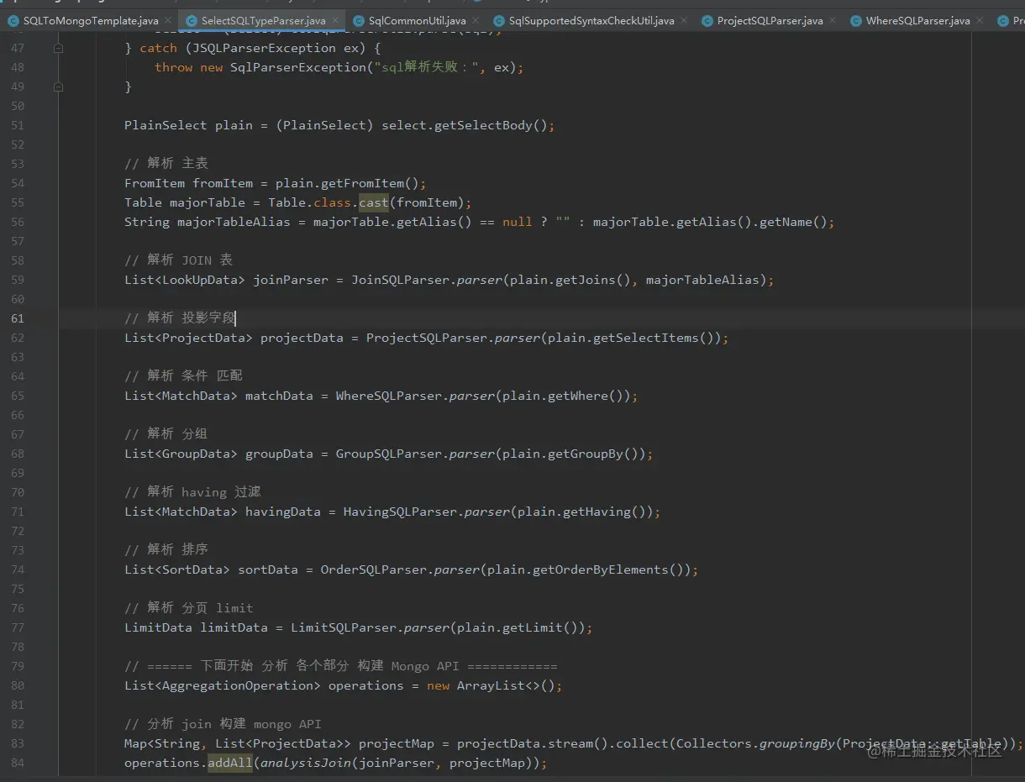Click the comment '// 解析 投影字段'
The height and width of the screenshot is (782, 1025).
(x=181, y=318)
